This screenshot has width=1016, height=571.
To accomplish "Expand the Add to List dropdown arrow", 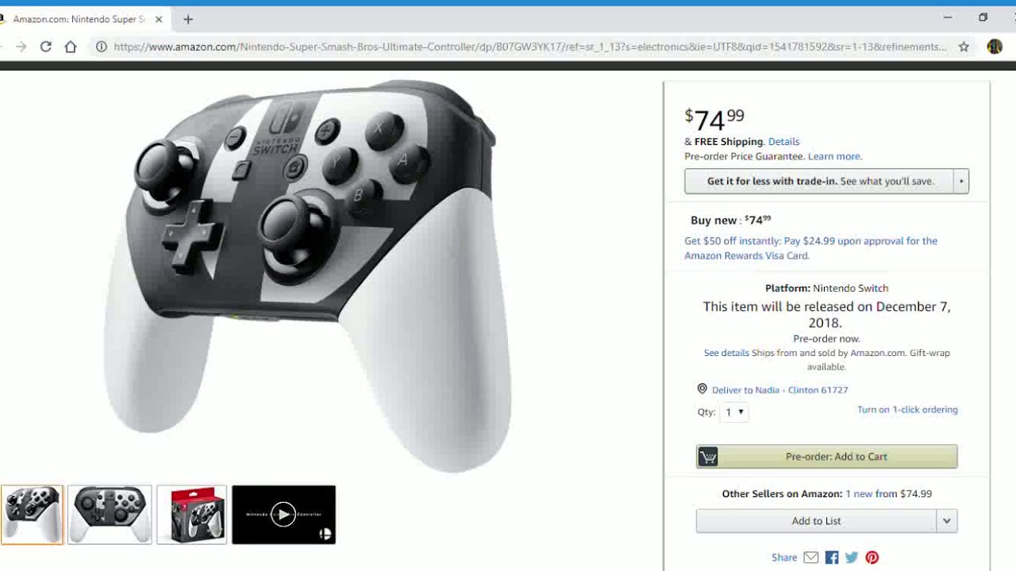I will 947,521.
